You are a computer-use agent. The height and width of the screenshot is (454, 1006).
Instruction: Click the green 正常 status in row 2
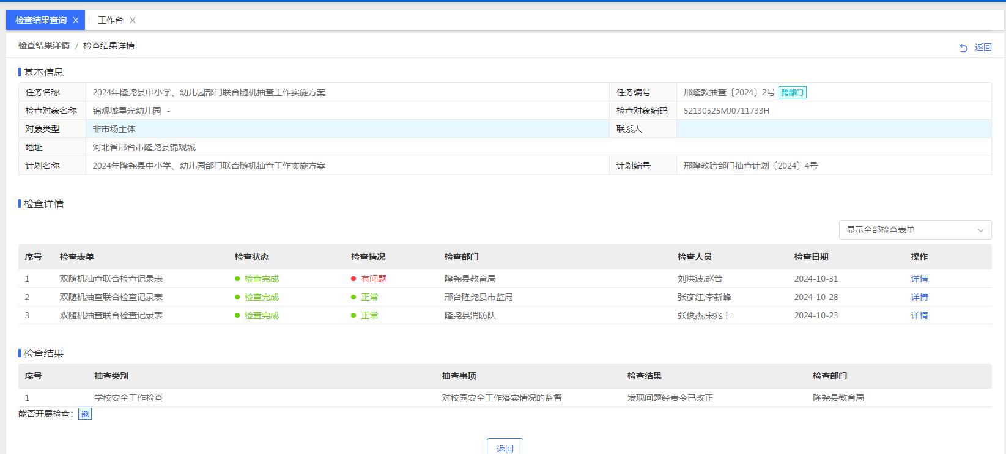(369, 297)
